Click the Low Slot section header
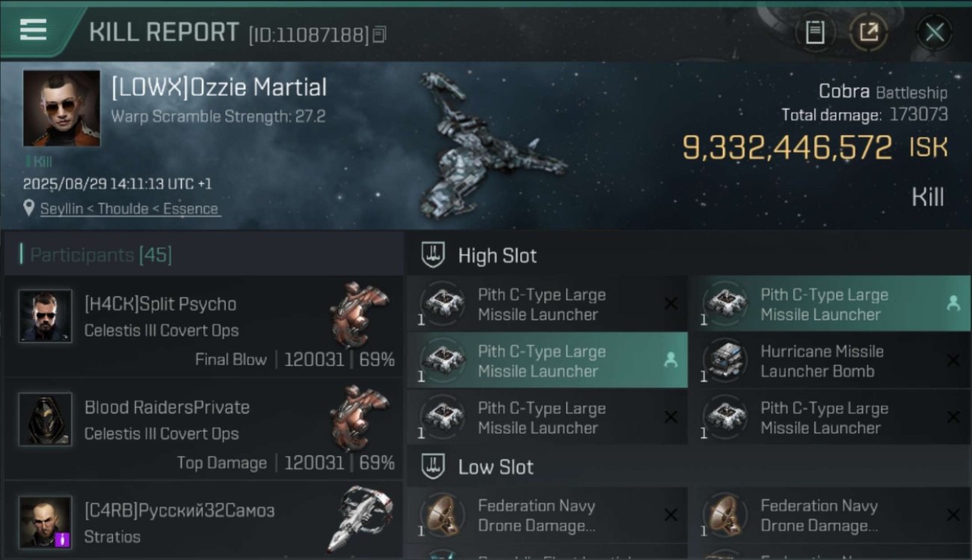972x560 pixels. click(x=496, y=467)
